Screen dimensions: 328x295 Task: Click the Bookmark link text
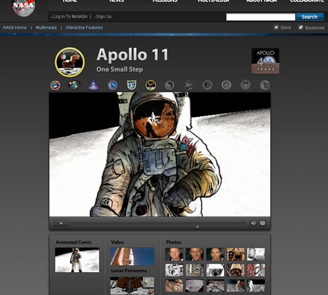[x=315, y=28]
